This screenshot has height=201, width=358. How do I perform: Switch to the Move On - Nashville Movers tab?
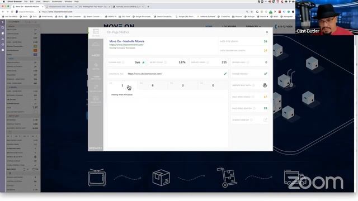pos(27,7)
